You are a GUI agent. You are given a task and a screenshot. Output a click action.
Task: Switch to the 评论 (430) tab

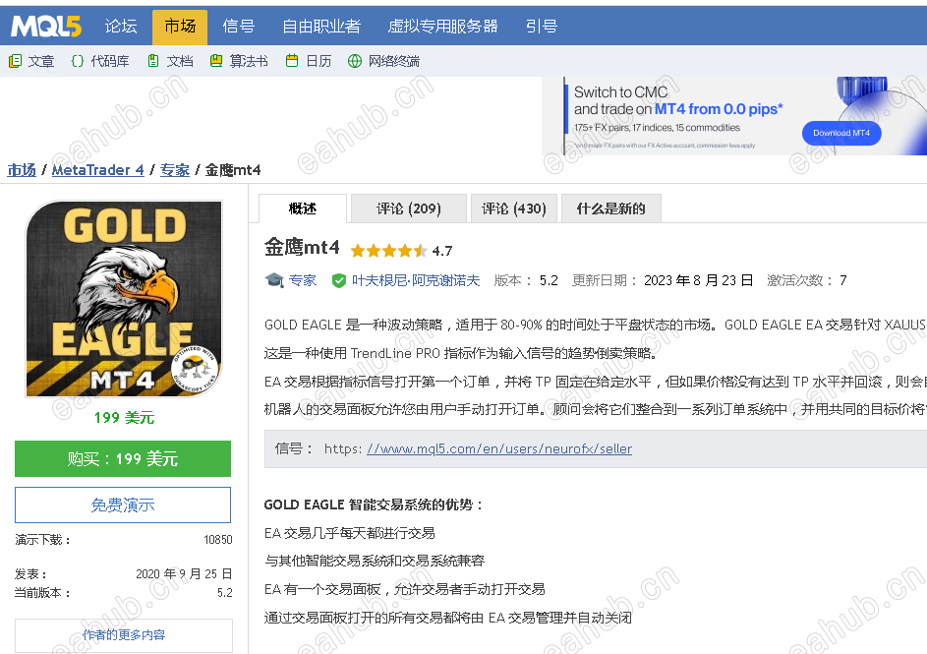click(514, 208)
